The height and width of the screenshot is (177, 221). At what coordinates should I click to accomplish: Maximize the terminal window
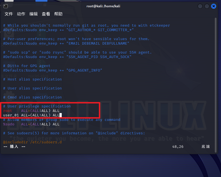(x=207, y=6)
